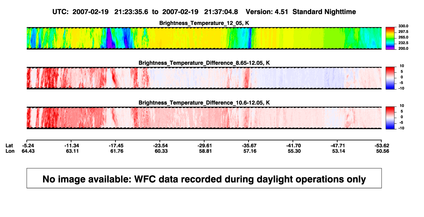424x217 pixels.
Task: Click longitude tick value '50.56'
Action: 382,151
